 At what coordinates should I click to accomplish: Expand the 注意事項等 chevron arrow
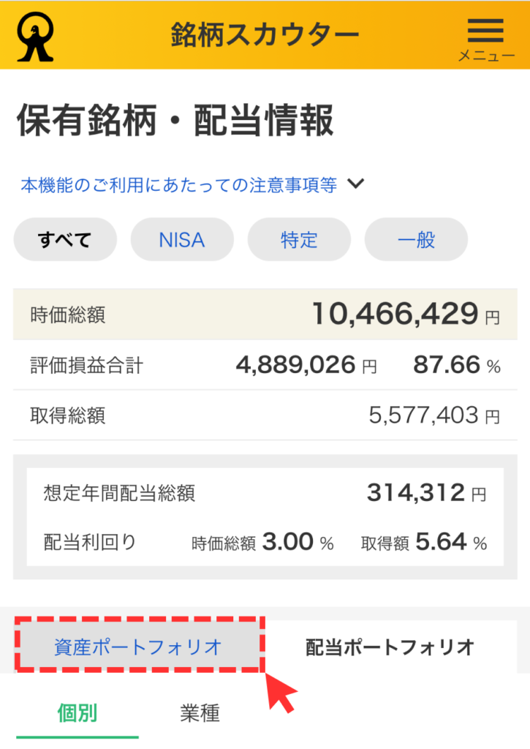click(355, 184)
